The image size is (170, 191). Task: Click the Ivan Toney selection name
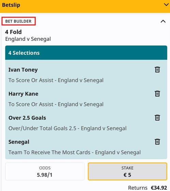pos(23,70)
